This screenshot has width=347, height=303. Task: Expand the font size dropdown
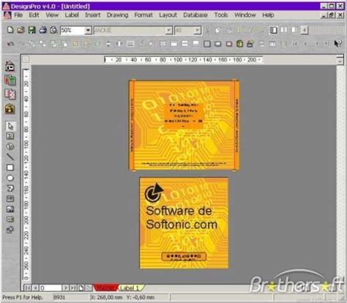pos(198,31)
